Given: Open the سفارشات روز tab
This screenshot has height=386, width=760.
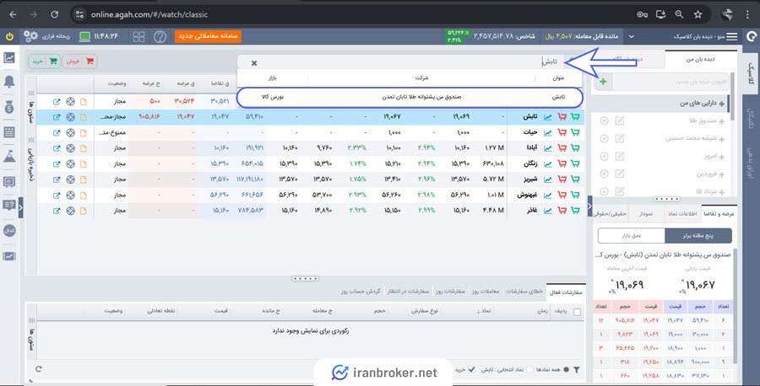Looking at the screenshot, I should (450, 292).
